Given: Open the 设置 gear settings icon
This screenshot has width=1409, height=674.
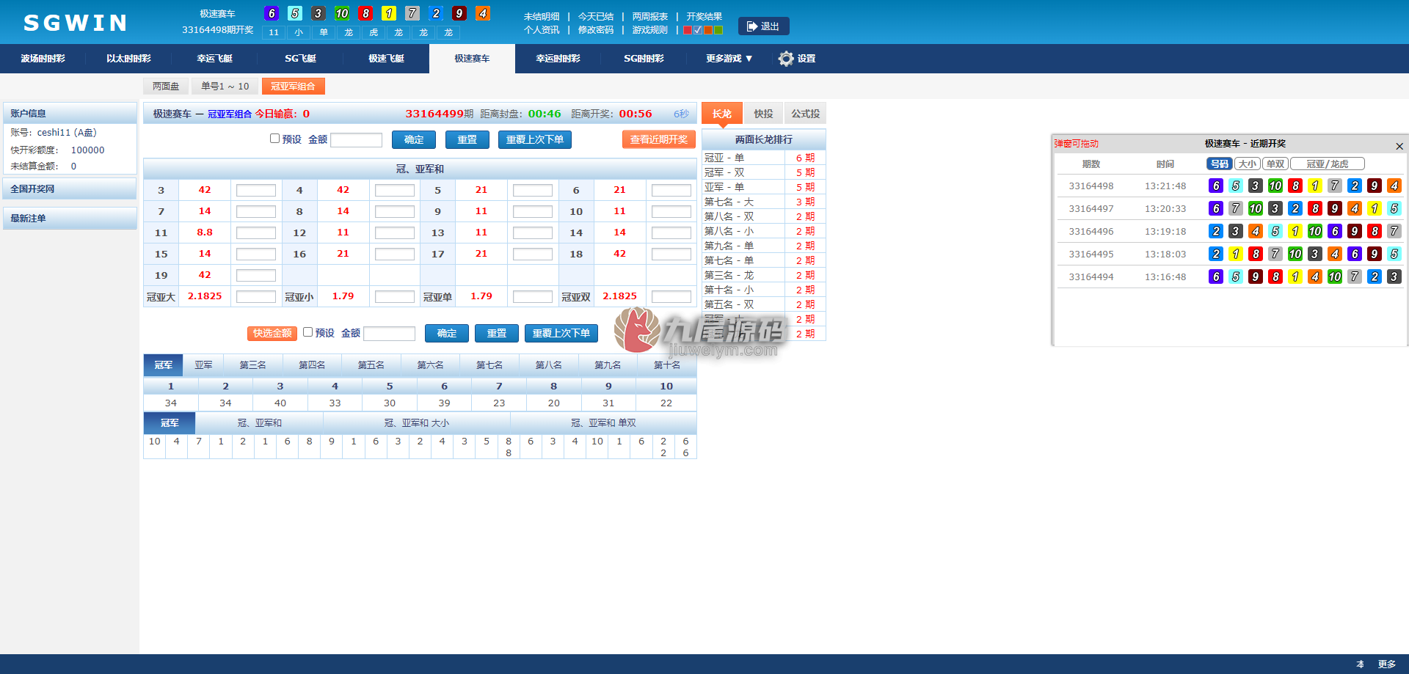Looking at the screenshot, I should click(786, 59).
